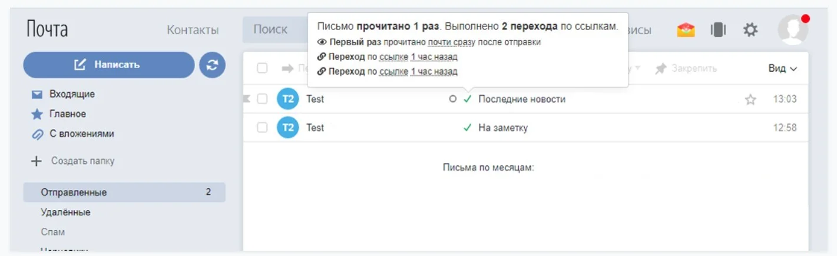The height and width of the screenshot is (256, 837).
Task: Click the refresh mail button
Action: pos(212,65)
